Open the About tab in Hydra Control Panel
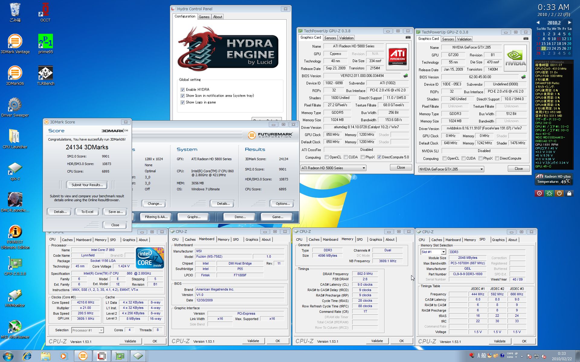This screenshot has width=580, height=362. [x=217, y=17]
